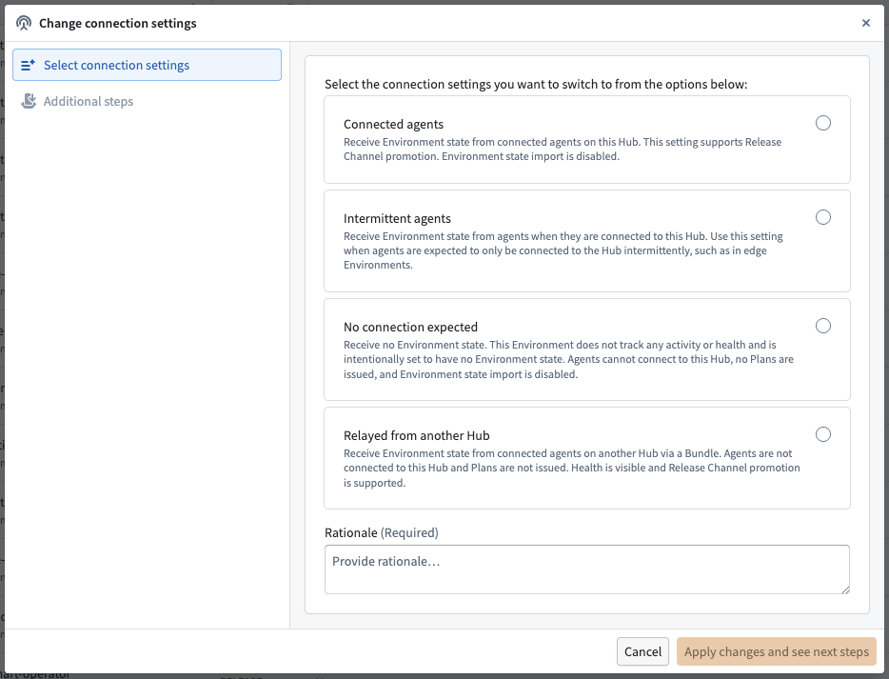This screenshot has height=679, width=889.
Task: Click the No connection expected heading
Action: 410,327
